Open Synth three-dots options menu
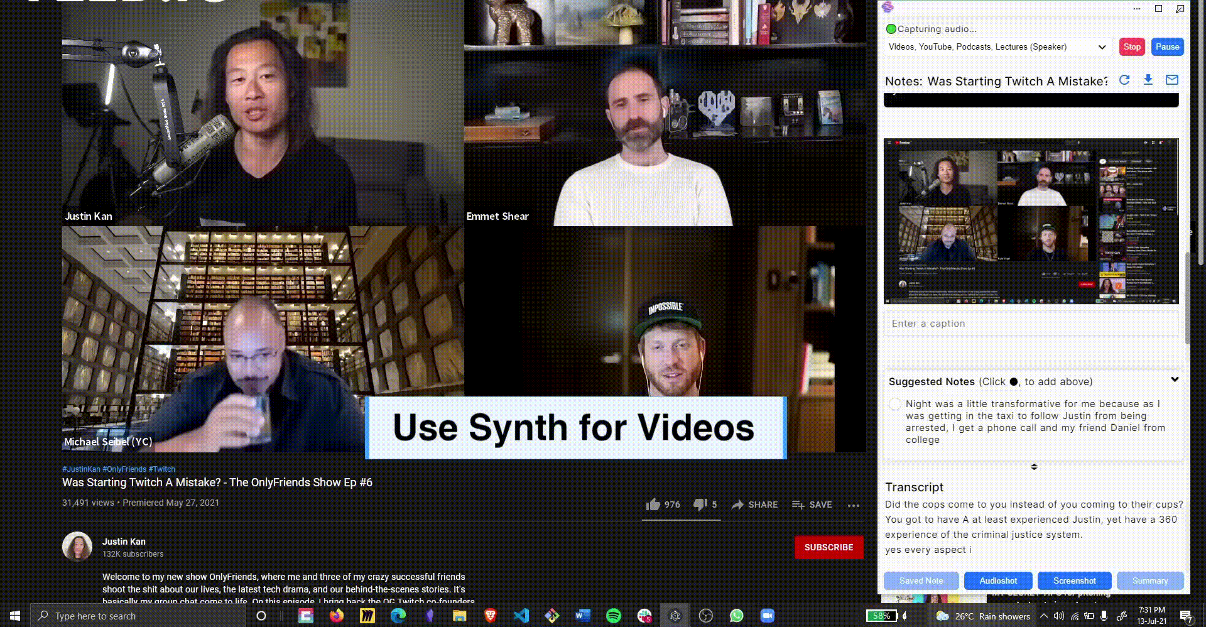 pos(1137,9)
